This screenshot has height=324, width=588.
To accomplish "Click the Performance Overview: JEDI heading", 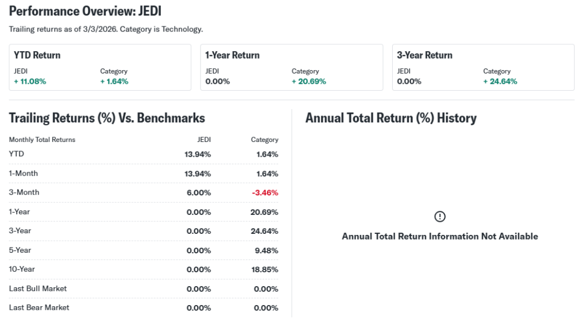I will coord(85,11).
